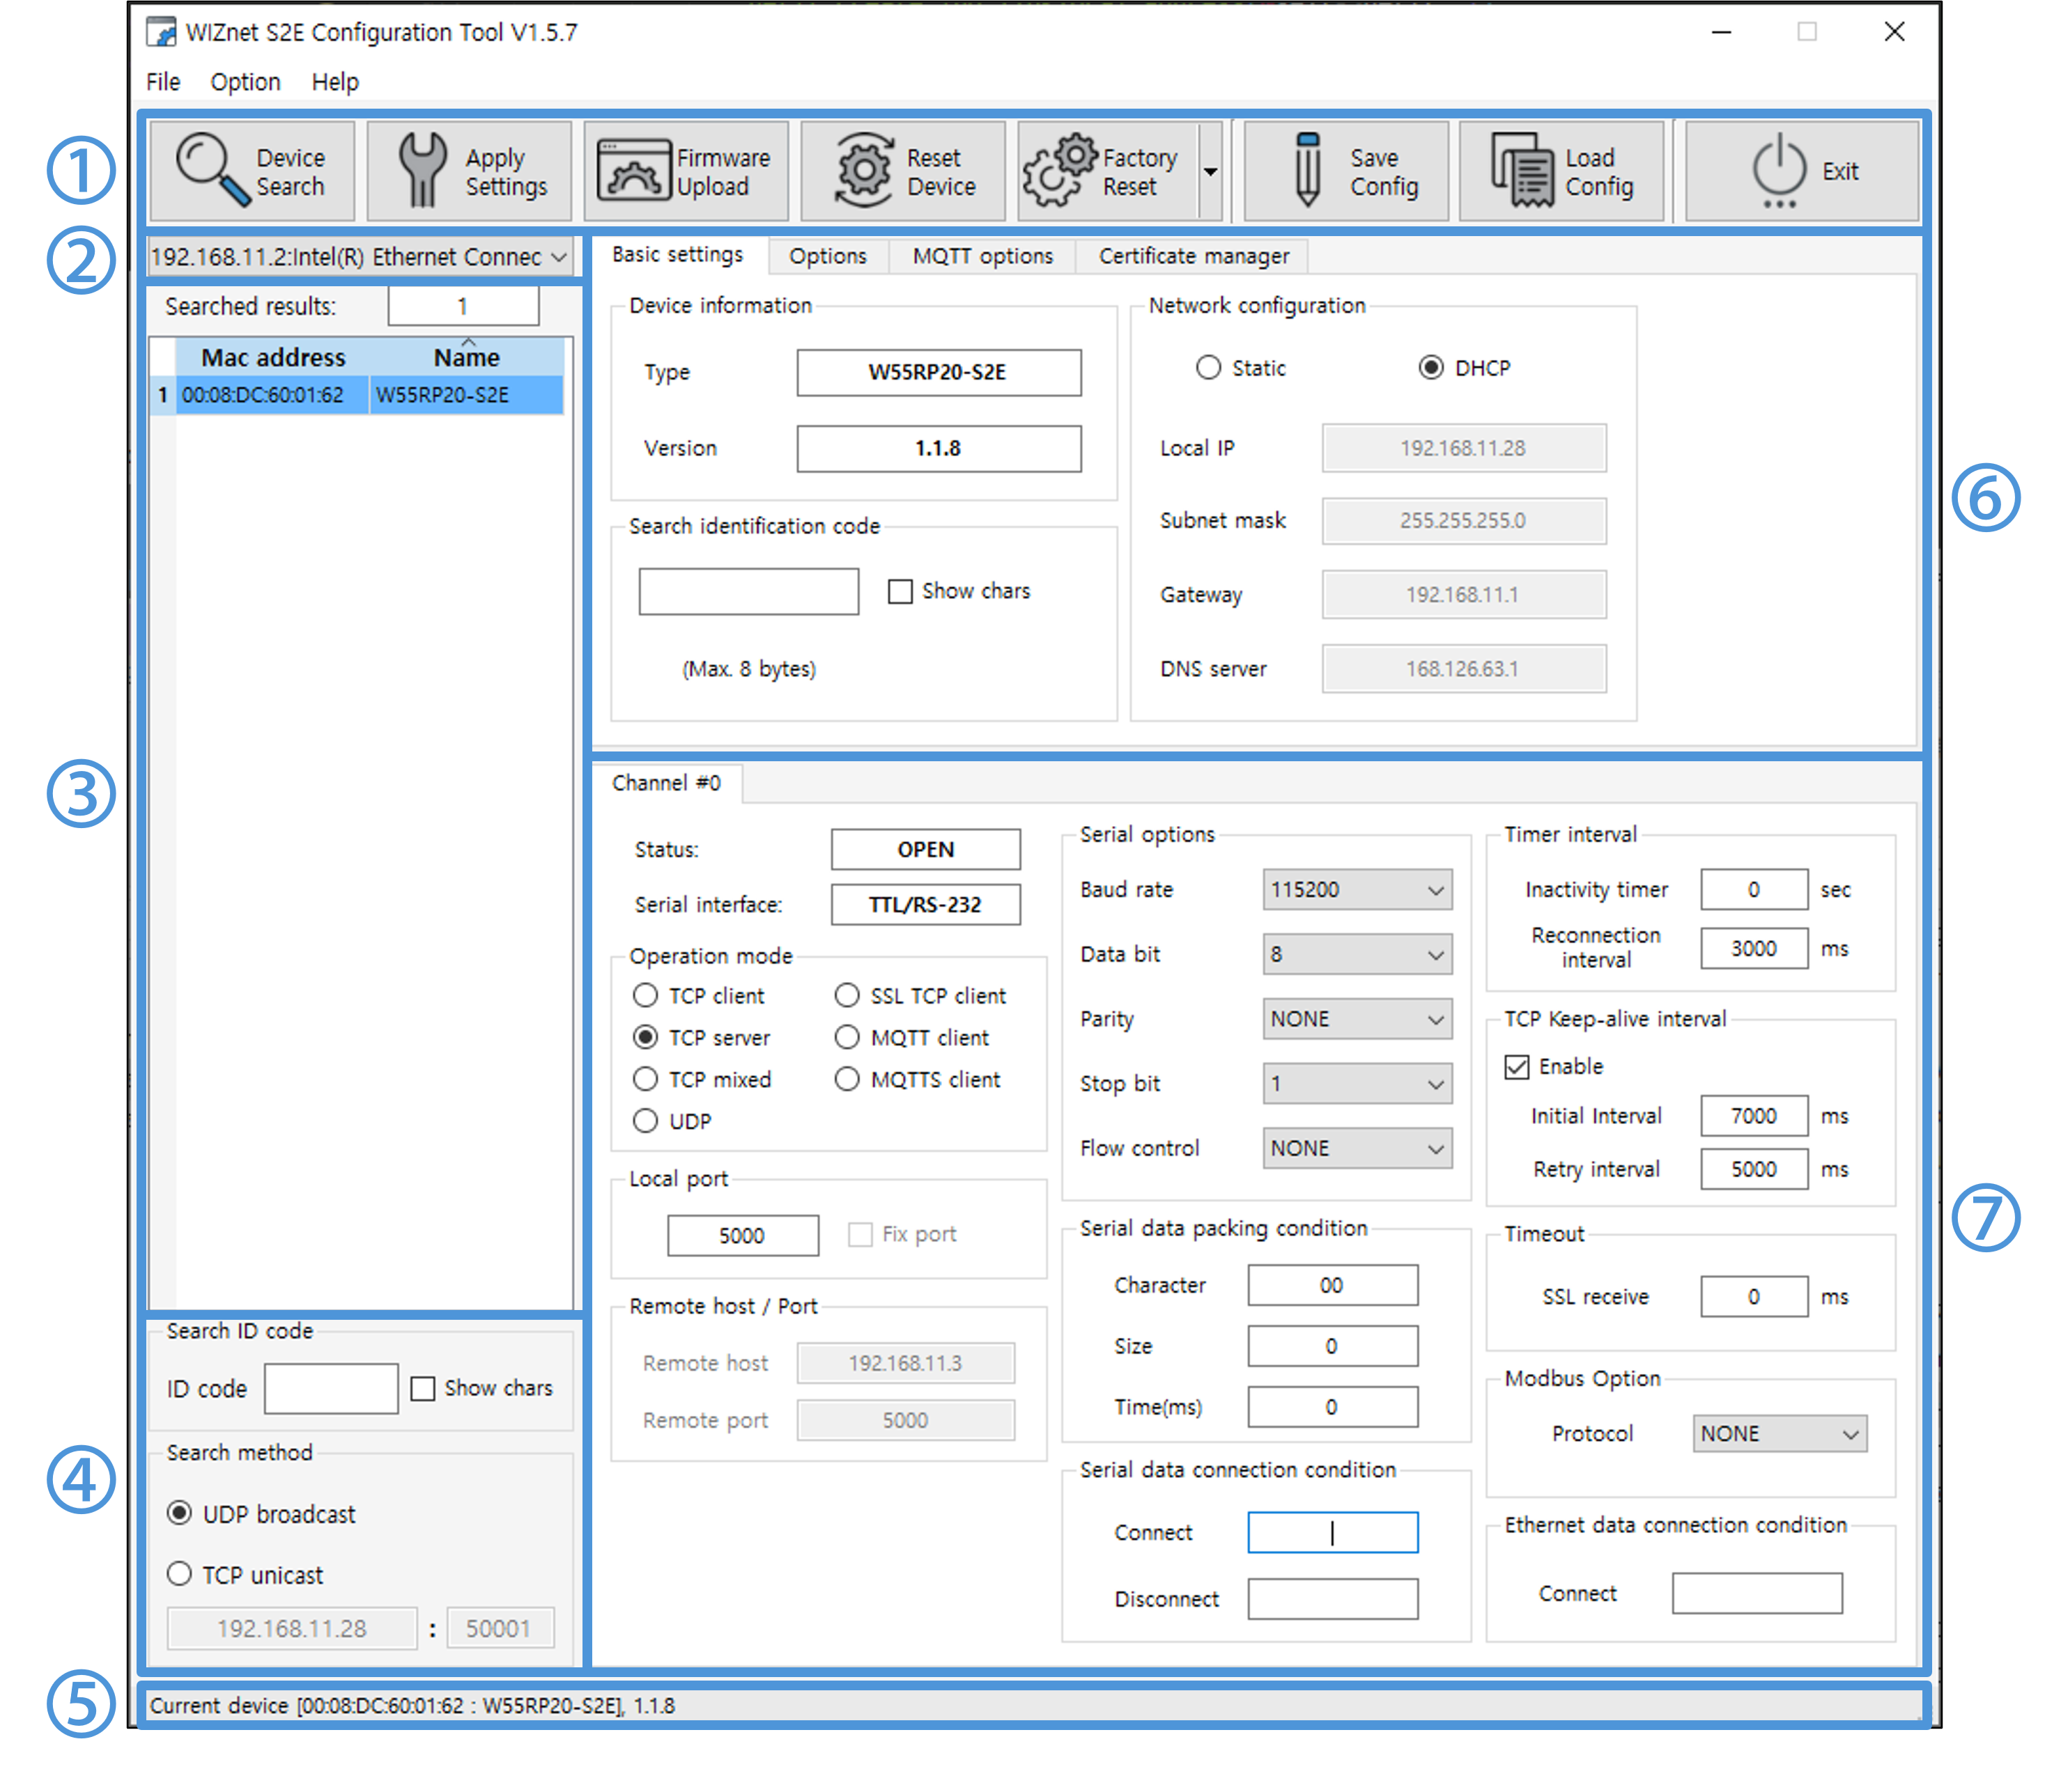The height and width of the screenshot is (1792, 2068).
Task: Switch to the Certificate manager tab
Action: click(x=1194, y=256)
